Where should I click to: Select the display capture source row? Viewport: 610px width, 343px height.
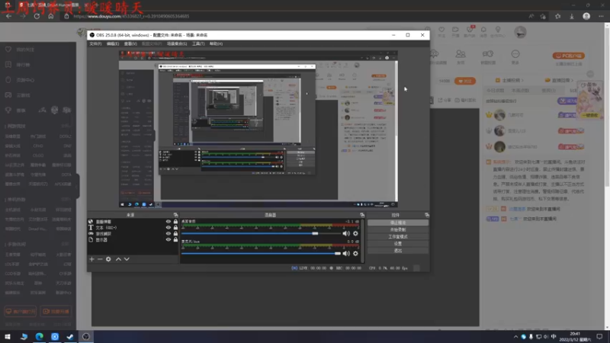(133, 240)
